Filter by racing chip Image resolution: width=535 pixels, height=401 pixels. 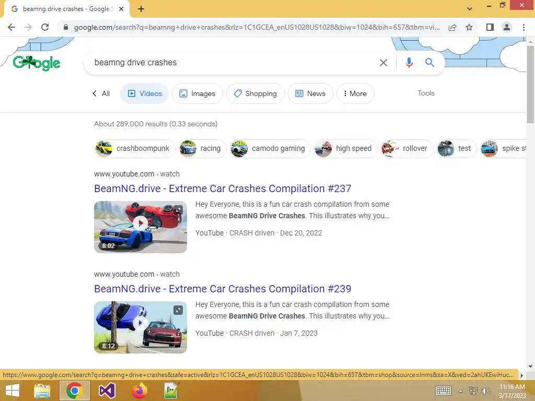click(202, 148)
